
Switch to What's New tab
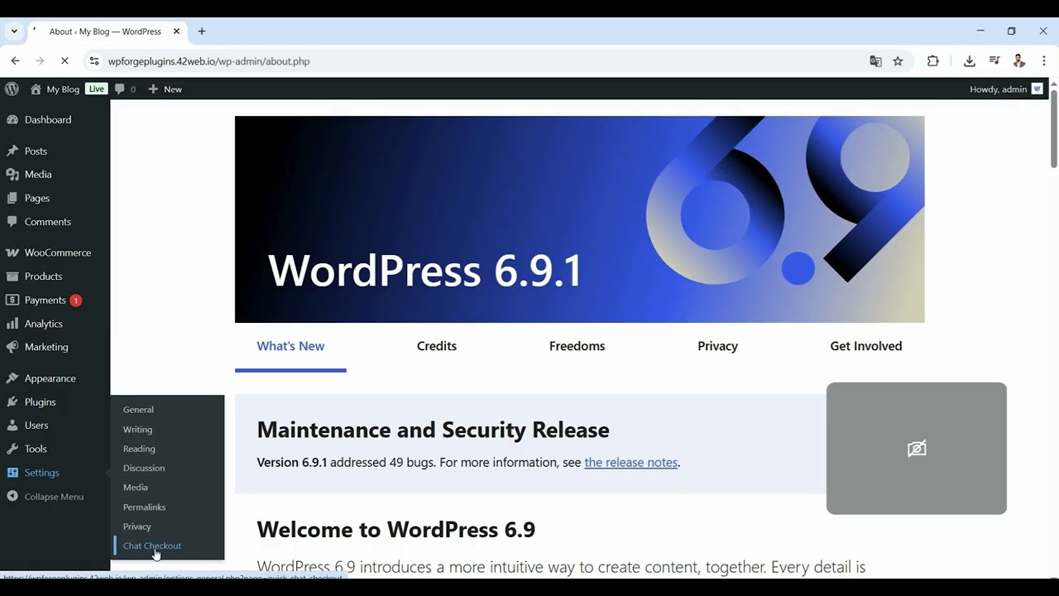[x=290, y=346]
